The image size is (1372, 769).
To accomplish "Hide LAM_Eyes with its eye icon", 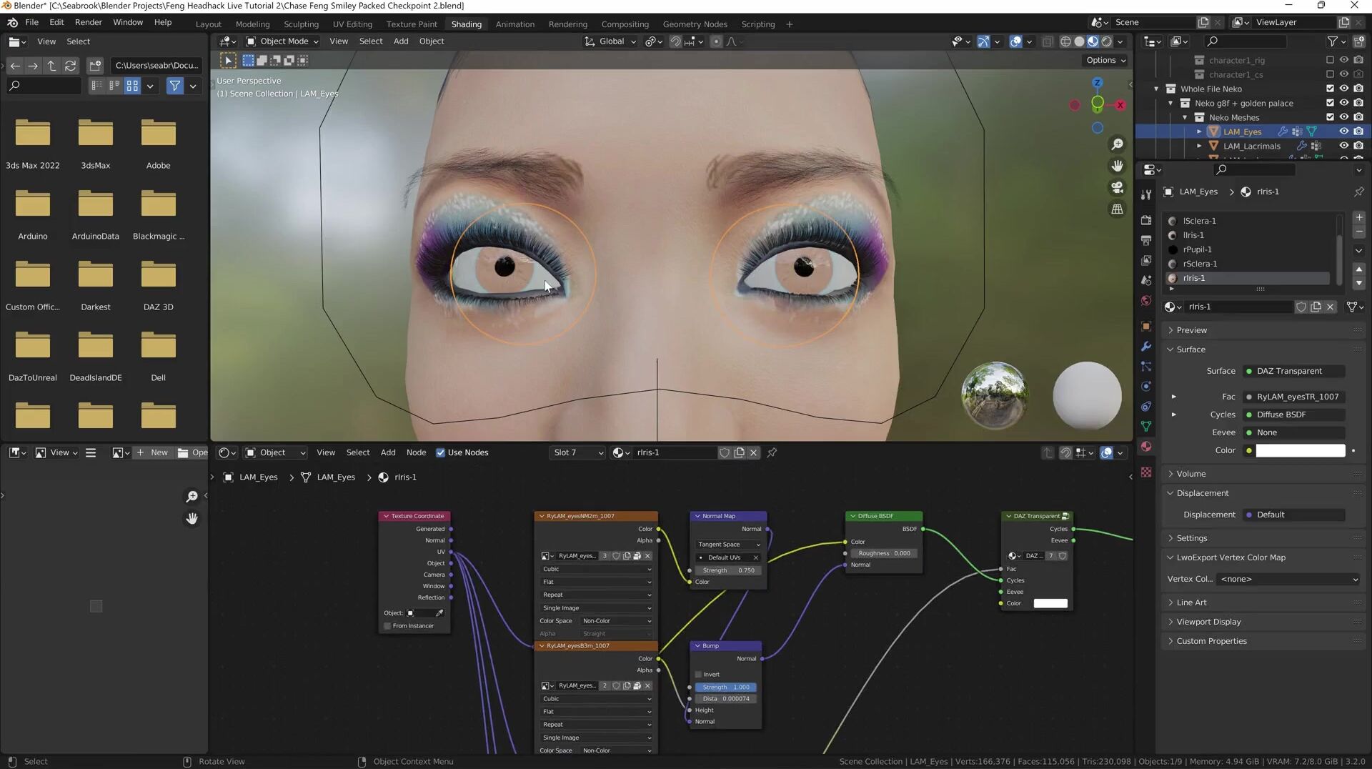I will click(x=1343, y=132).
